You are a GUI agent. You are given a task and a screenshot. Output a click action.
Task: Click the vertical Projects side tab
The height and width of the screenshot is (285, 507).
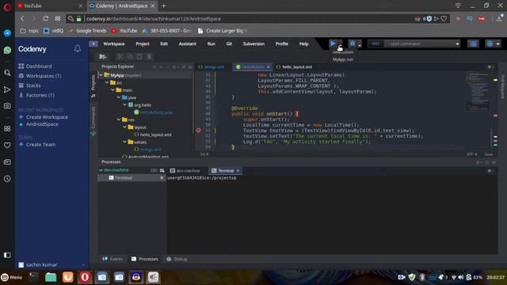pyautogui.click(x=93, y=86)
